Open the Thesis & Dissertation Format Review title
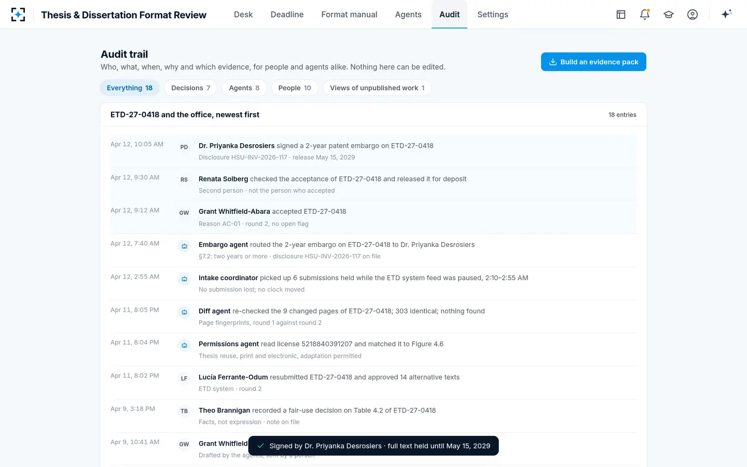Image resolution: width=747 pixels, height=467 pixels. tap(123, 15)
